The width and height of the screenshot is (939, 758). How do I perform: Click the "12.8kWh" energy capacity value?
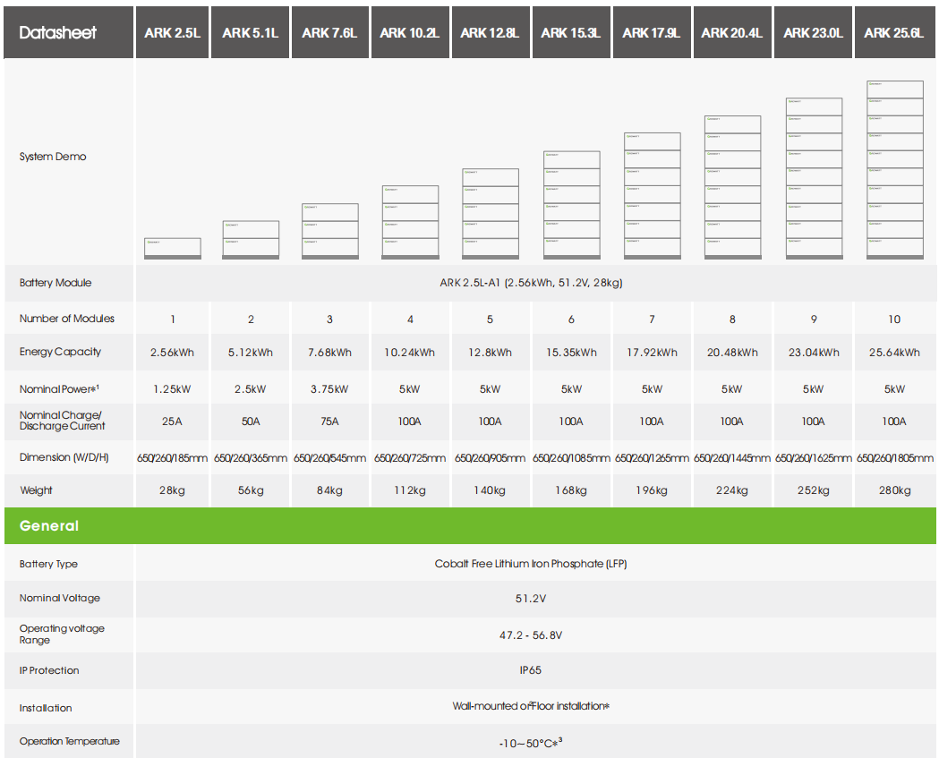[x=490, y=352]
